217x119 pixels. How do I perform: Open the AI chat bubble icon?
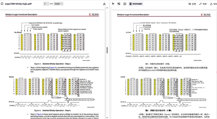point(125,4)
